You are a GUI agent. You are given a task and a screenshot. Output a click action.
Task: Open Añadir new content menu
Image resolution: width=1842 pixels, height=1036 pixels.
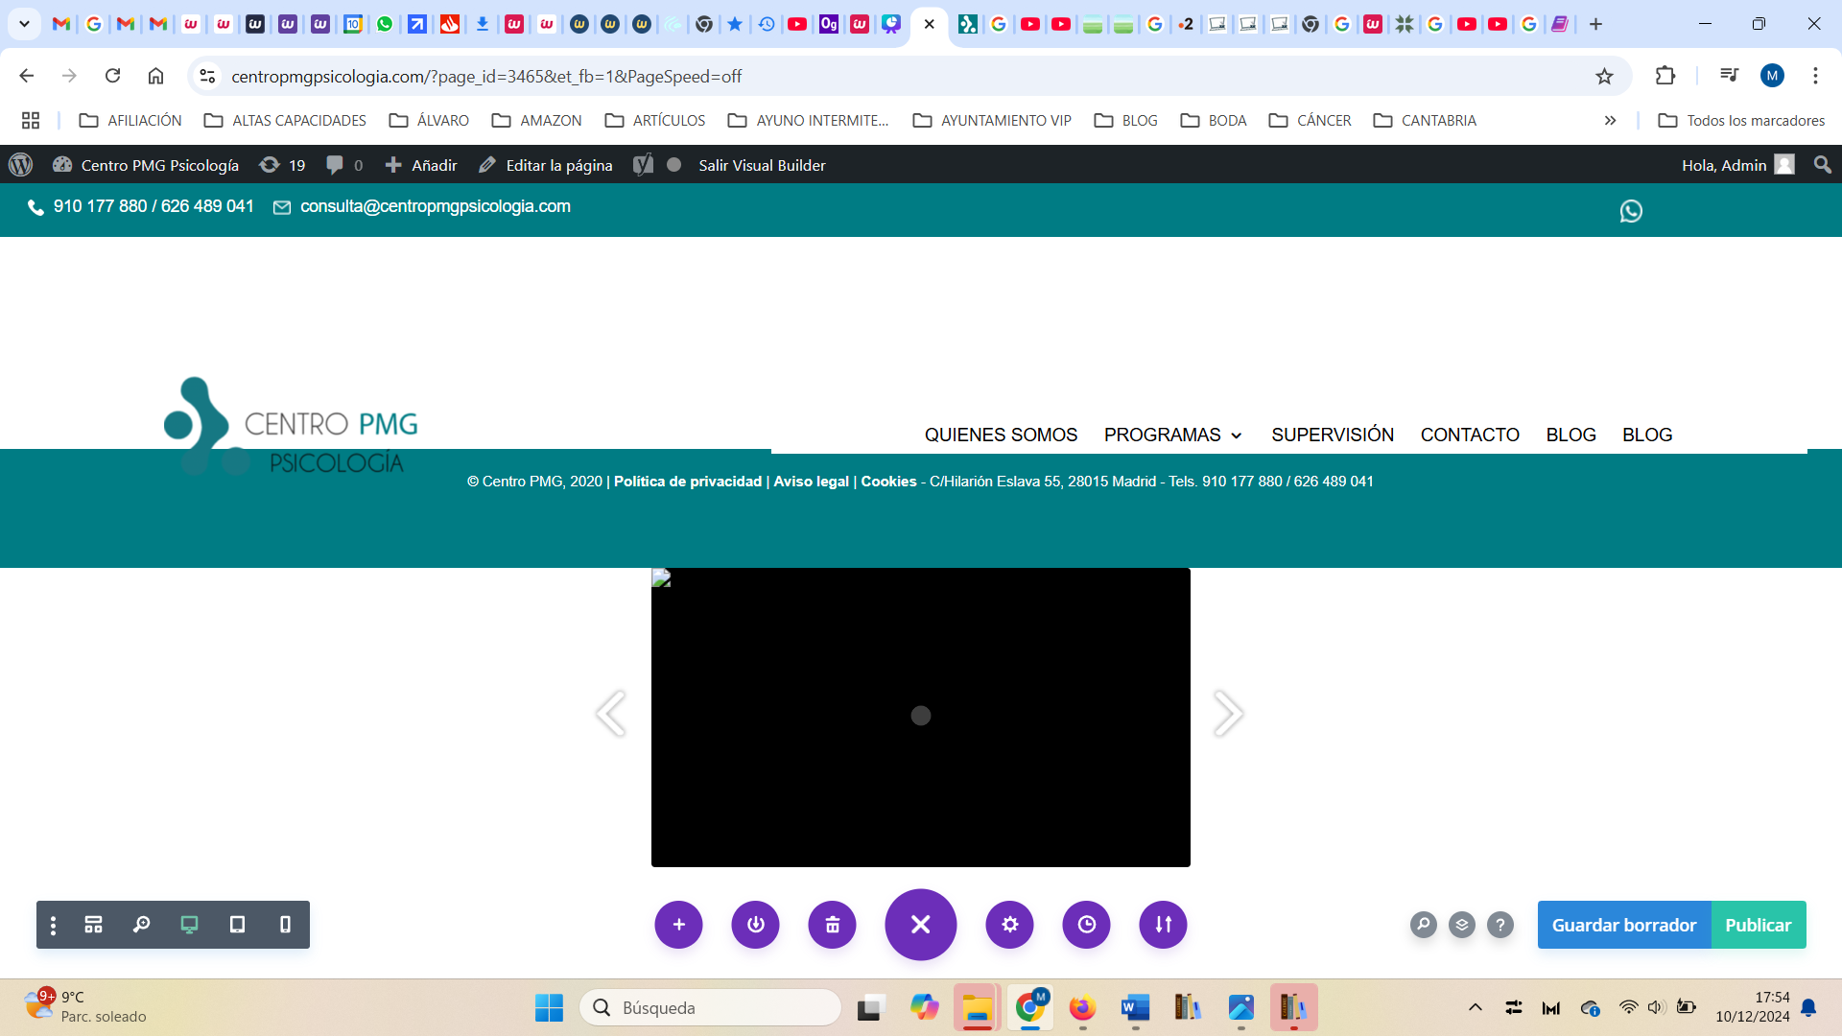(x=421, y=165)
